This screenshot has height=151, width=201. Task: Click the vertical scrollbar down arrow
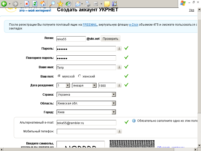click(x=199, y=145)
